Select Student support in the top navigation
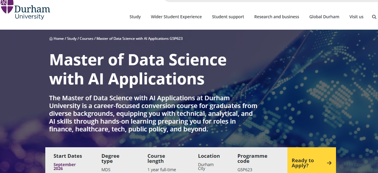378x173 pixels. [x=228, y=17]
